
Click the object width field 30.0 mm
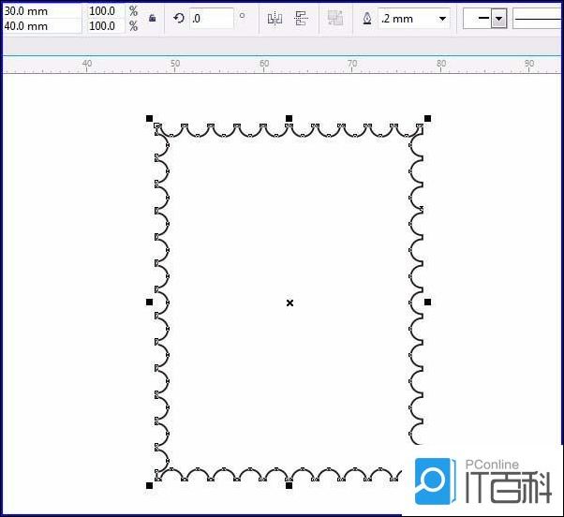pos(42,11)
